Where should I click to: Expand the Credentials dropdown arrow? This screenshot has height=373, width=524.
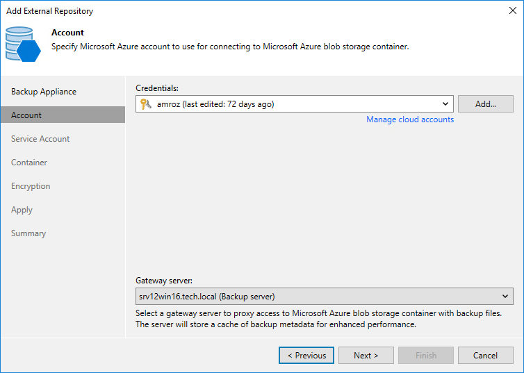click(x=445, y=104)
